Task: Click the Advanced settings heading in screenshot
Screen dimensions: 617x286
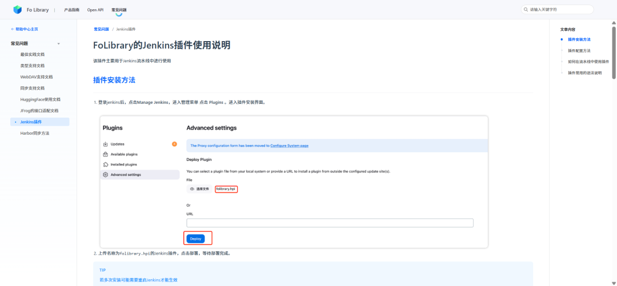Action: (211, 128)
